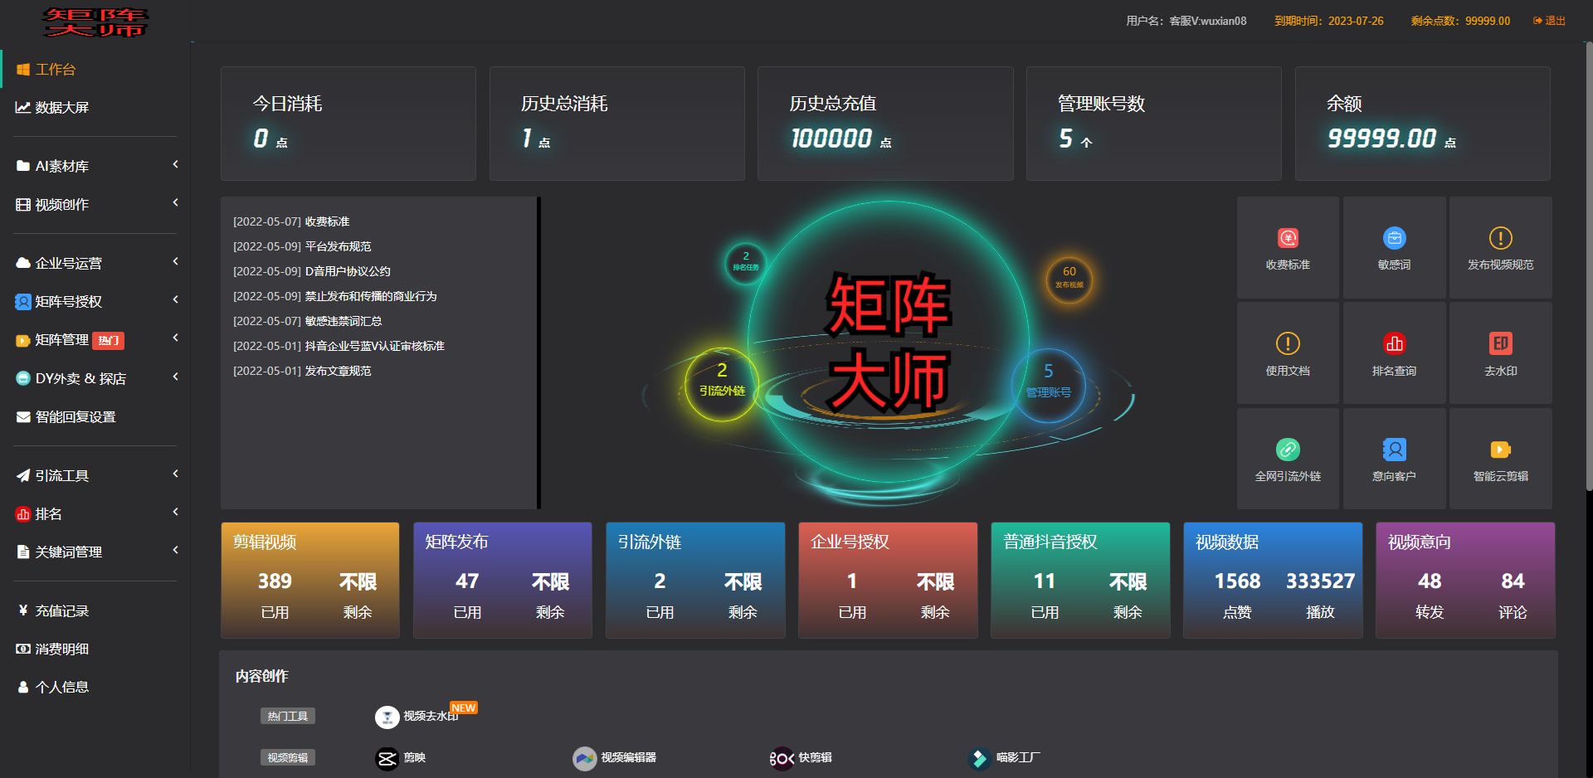Switch to the 热门工具 tab
Viewport: 1593px width, 778px height.
(x=288, y=716)
